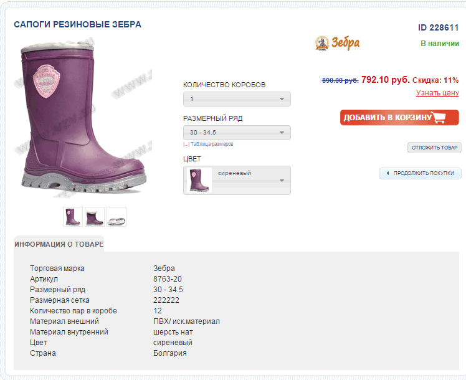Click the Зебра brand logo

[x=337, y=43]
